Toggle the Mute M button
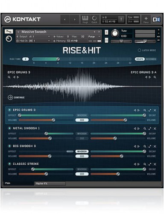Image resolution: width=164 pixels, height=214 pixels. pos(106,40)
